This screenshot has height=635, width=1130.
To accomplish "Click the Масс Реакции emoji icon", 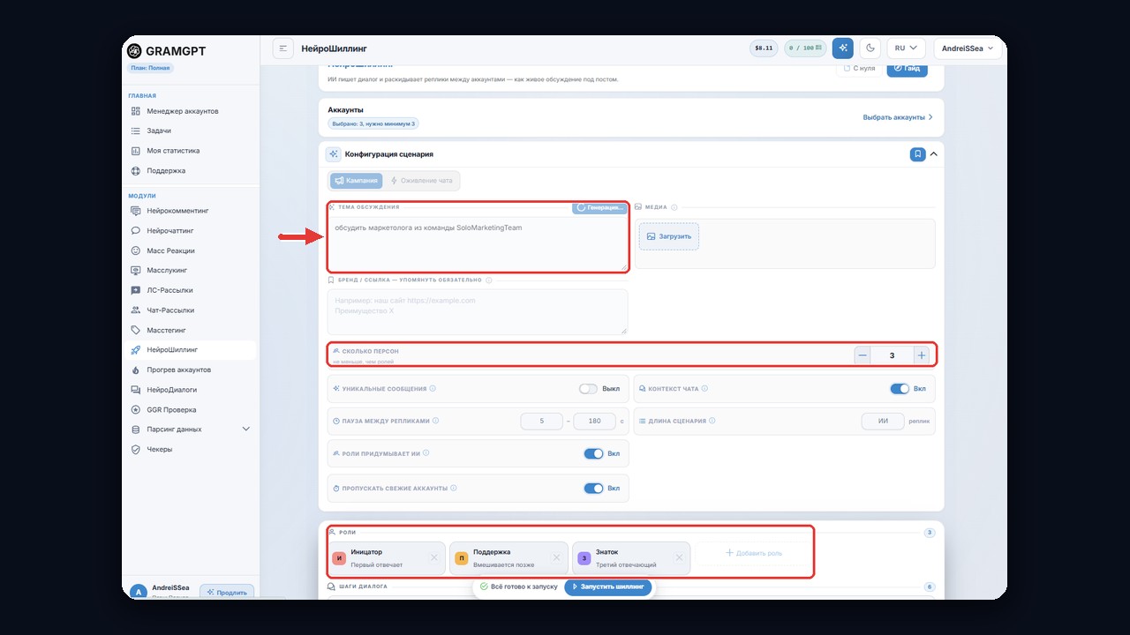I will pos(136,250).
